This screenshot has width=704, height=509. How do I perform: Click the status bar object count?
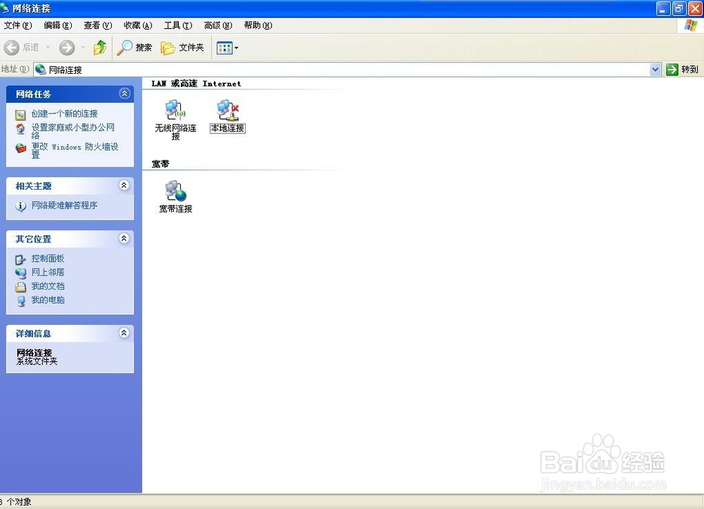[16, 502]
